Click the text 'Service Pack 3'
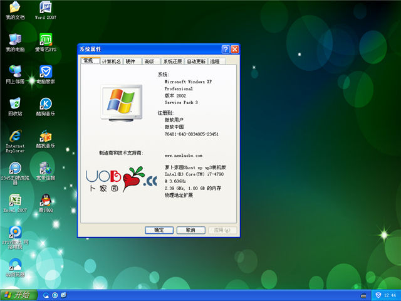 (181, 102)
